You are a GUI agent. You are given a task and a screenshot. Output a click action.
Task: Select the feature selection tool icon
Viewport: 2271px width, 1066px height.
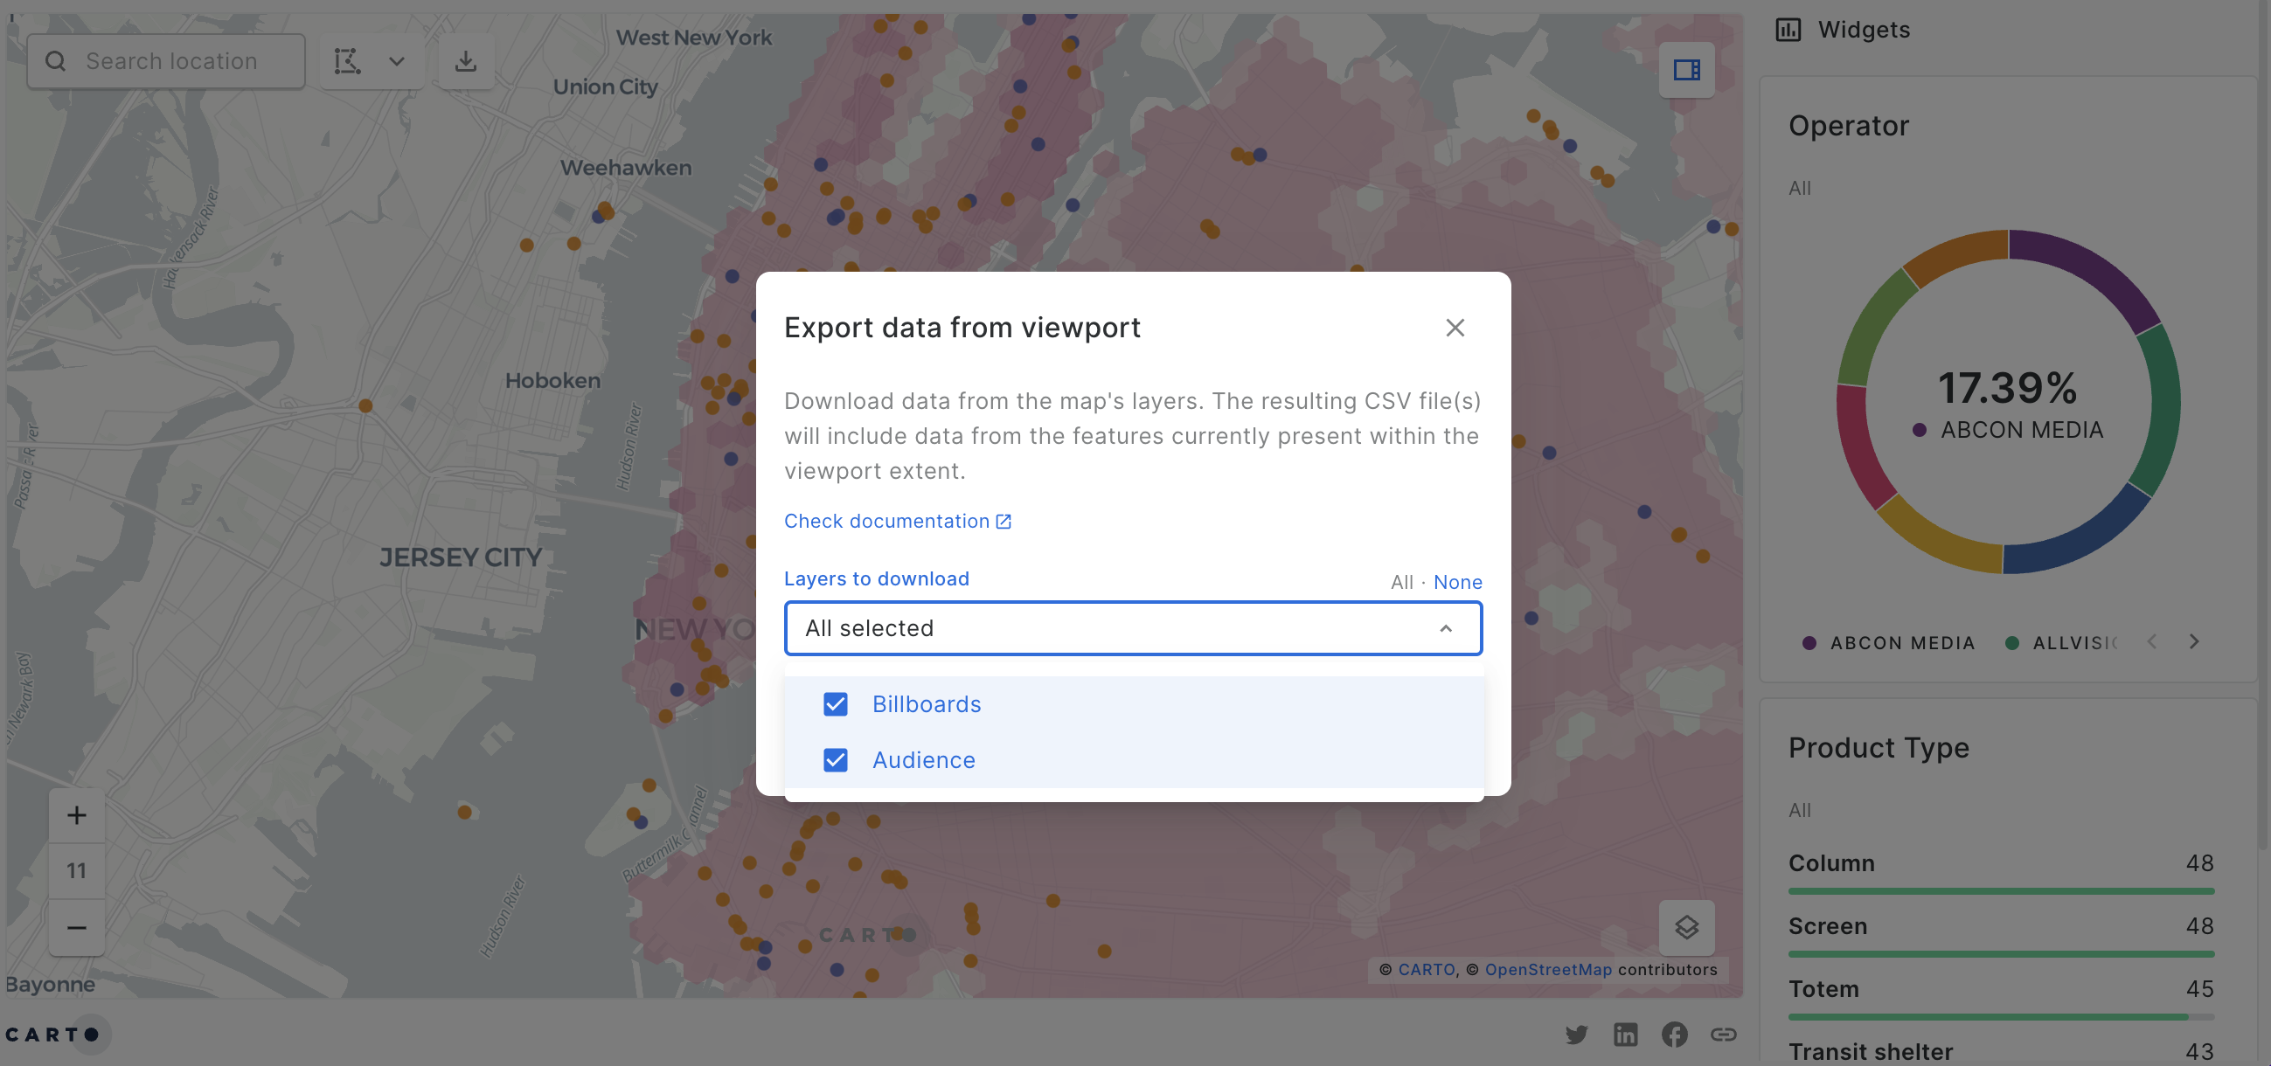347,61
